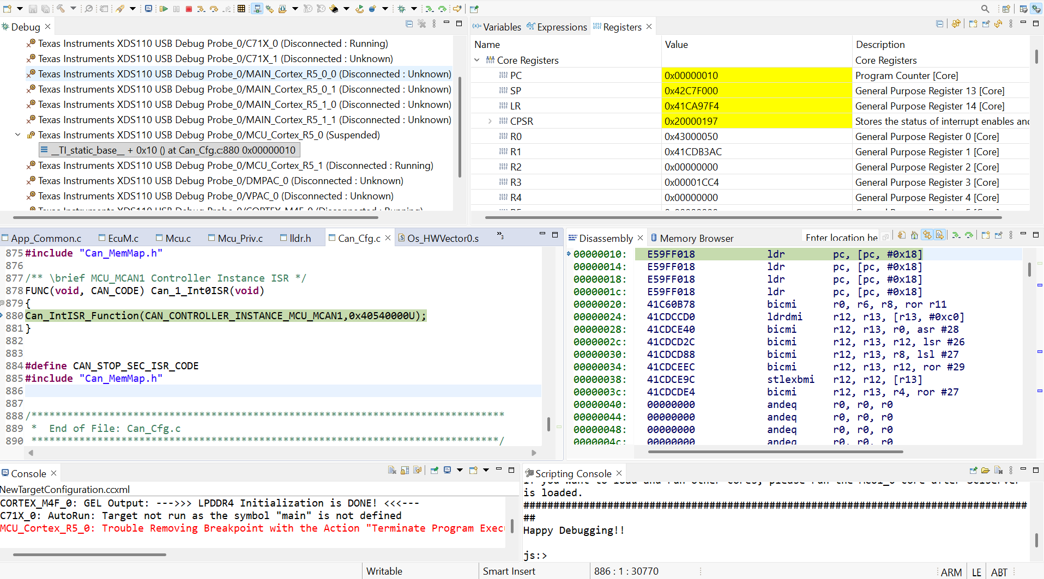1044x579 pixels.
Task: Collapse the MCU_Cortex_R5_0 (Suspended) tree node
Action: click(x=18, y=135)
